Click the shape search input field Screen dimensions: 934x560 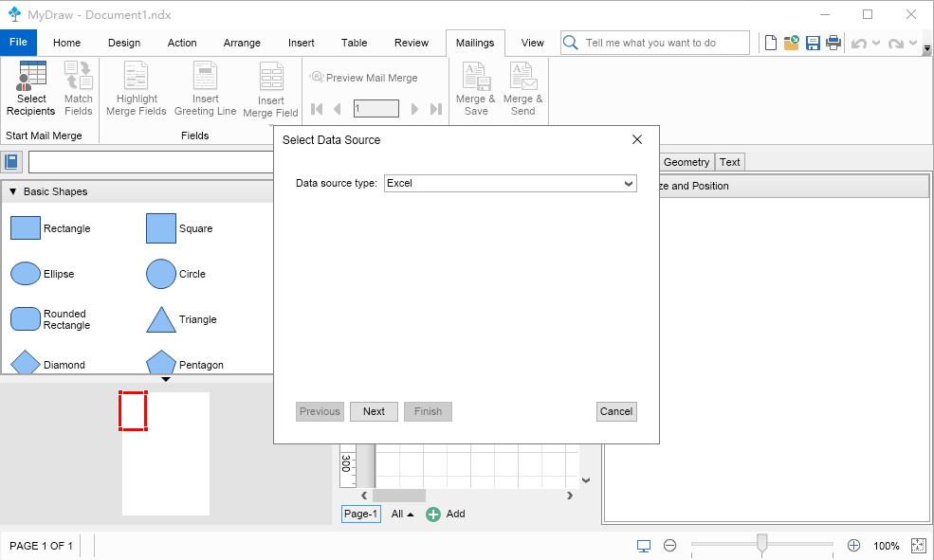click(152, 162)
